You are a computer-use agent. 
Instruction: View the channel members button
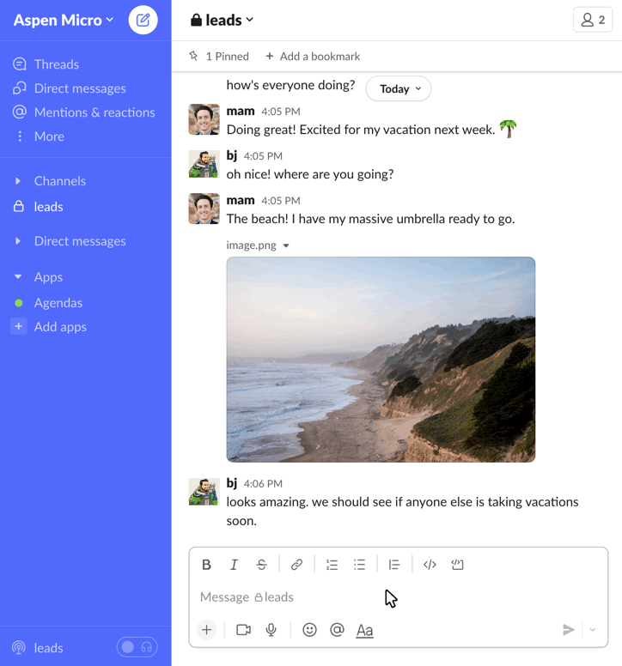(592, 20)
